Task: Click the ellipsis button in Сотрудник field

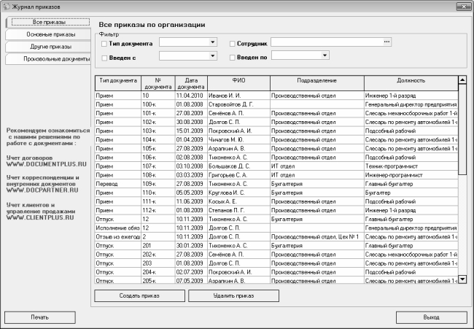Action: click(387, 42)
